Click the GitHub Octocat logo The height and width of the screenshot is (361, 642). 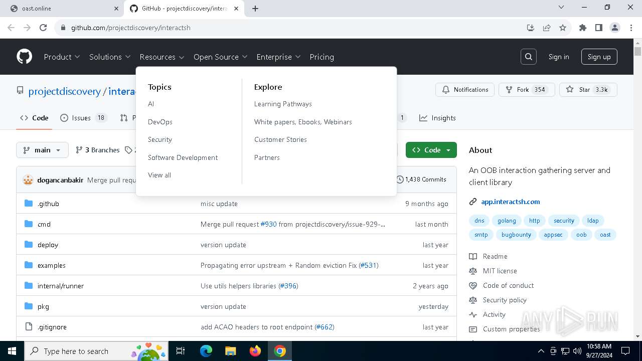(x=24, y=57)
